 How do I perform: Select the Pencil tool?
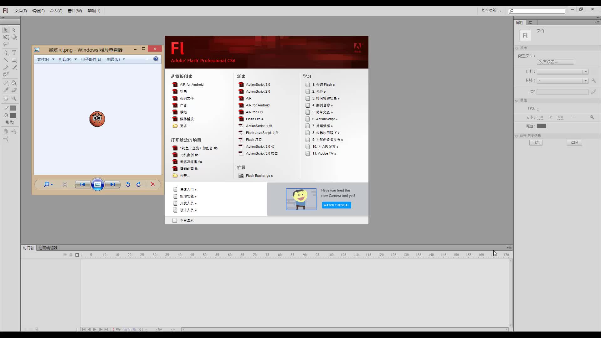point(6,67)
